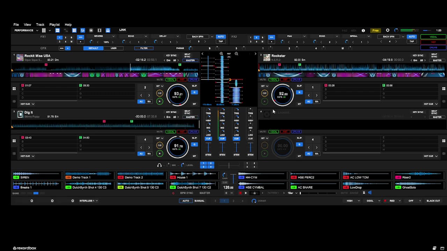Open deck 1 grid pad view icon
447x251 pixels.
pyautogui.click(x=14, y=89)
